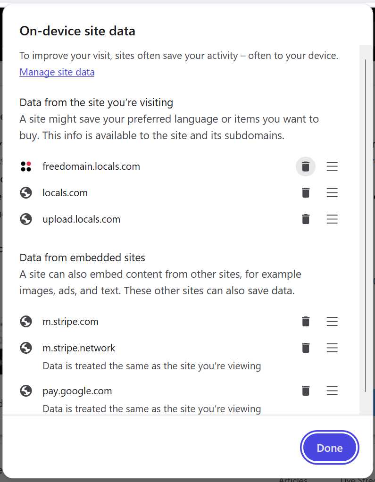
Task: Click globe icon beside m.stripe.network
Action: click(x=26, y=348)
